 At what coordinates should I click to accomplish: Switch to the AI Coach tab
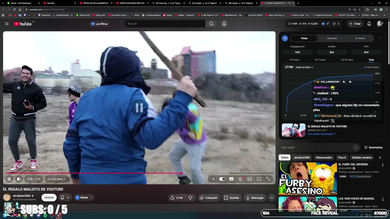coord(360,38)
